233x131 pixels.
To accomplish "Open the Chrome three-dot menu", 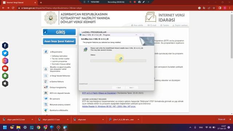I will pyautogui.click(x=230, y=8).
